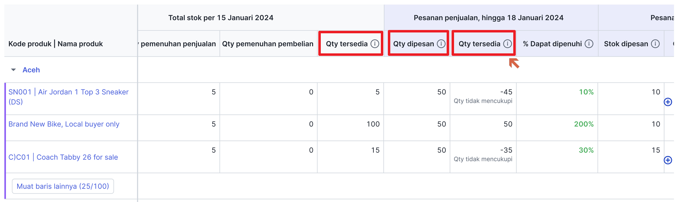Select Pesanan penjualan, hingga 18 Januari 2024 header
Screen dimensions: 686x202
point(489,18)
